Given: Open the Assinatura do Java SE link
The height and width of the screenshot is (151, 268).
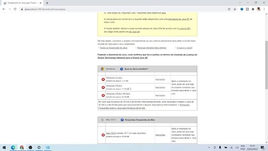Looking at the screenshot, I should coord(179,19).
